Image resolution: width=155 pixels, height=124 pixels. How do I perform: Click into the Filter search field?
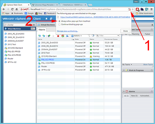click(108, 36)
